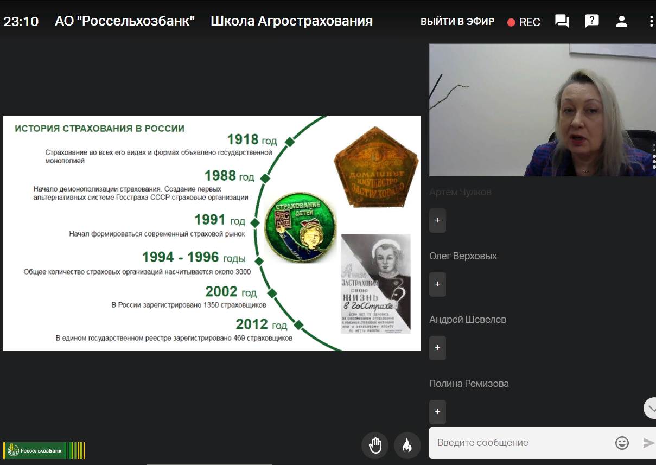Image resolution: width=656 pixels, height=465 pixels.
Task: Click the presenter's webcam video
Action: pyautogui.click(x=543, y=110)
